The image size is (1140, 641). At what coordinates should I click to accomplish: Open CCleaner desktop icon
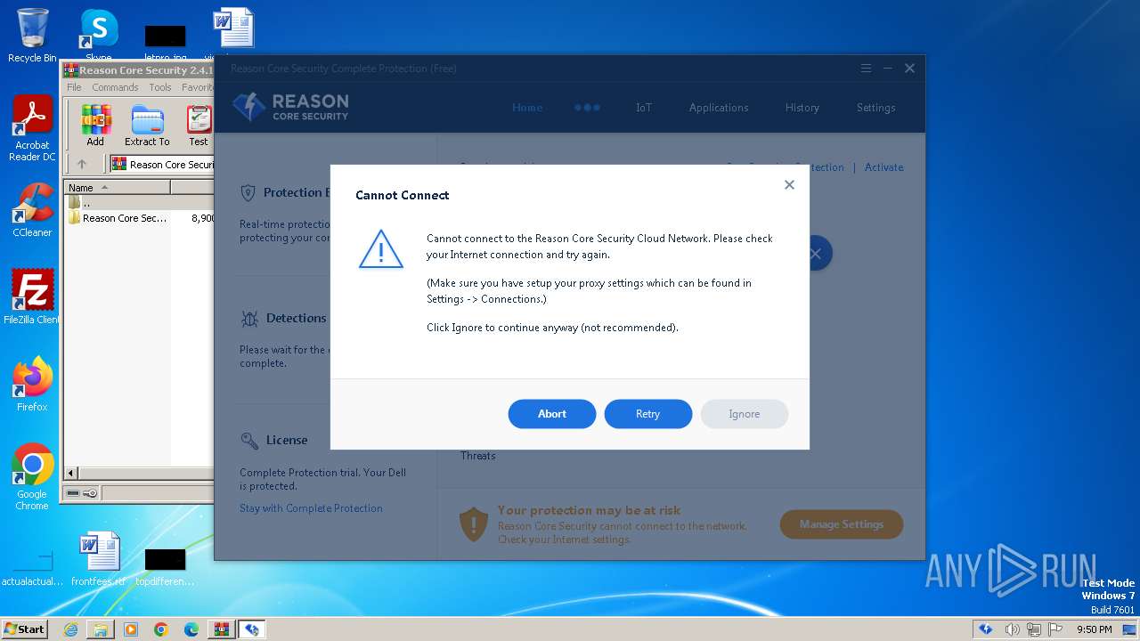pyautogui.click(x=32, y=210)
